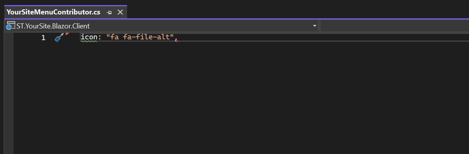Click the red-squiggled comma at line end
469x154 pixels.
[x=176, y=38]
